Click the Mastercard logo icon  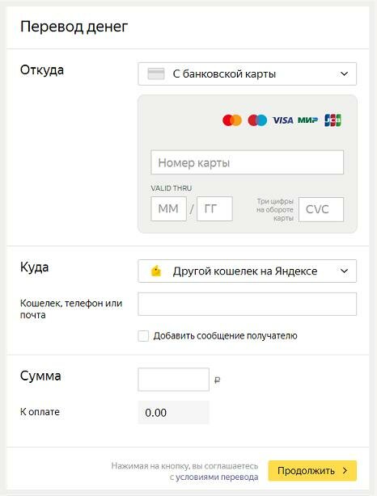point(232,120)
